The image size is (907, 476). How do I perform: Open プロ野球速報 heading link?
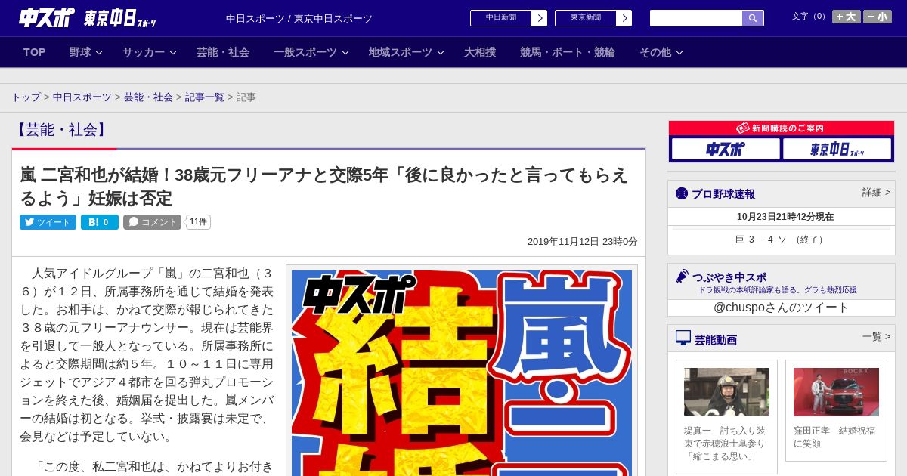click(x=723, y=194)
